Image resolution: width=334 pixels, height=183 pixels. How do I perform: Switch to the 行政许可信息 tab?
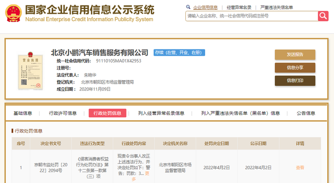click(63, 113)
